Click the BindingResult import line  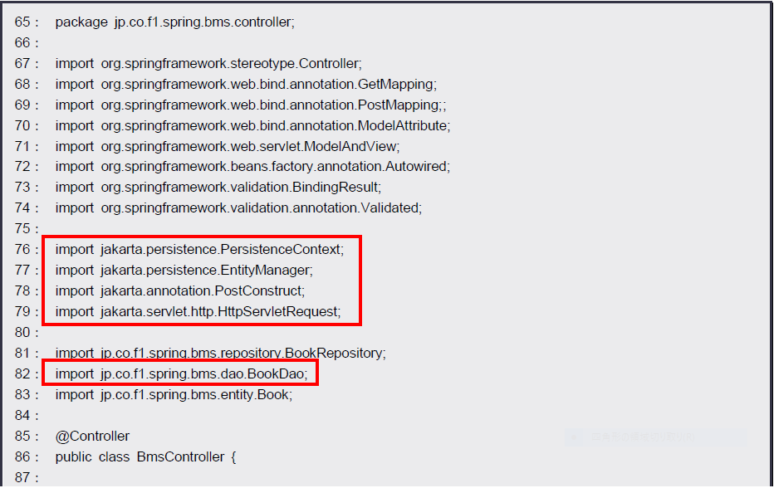pyautogui.click(x=218, y=188)
